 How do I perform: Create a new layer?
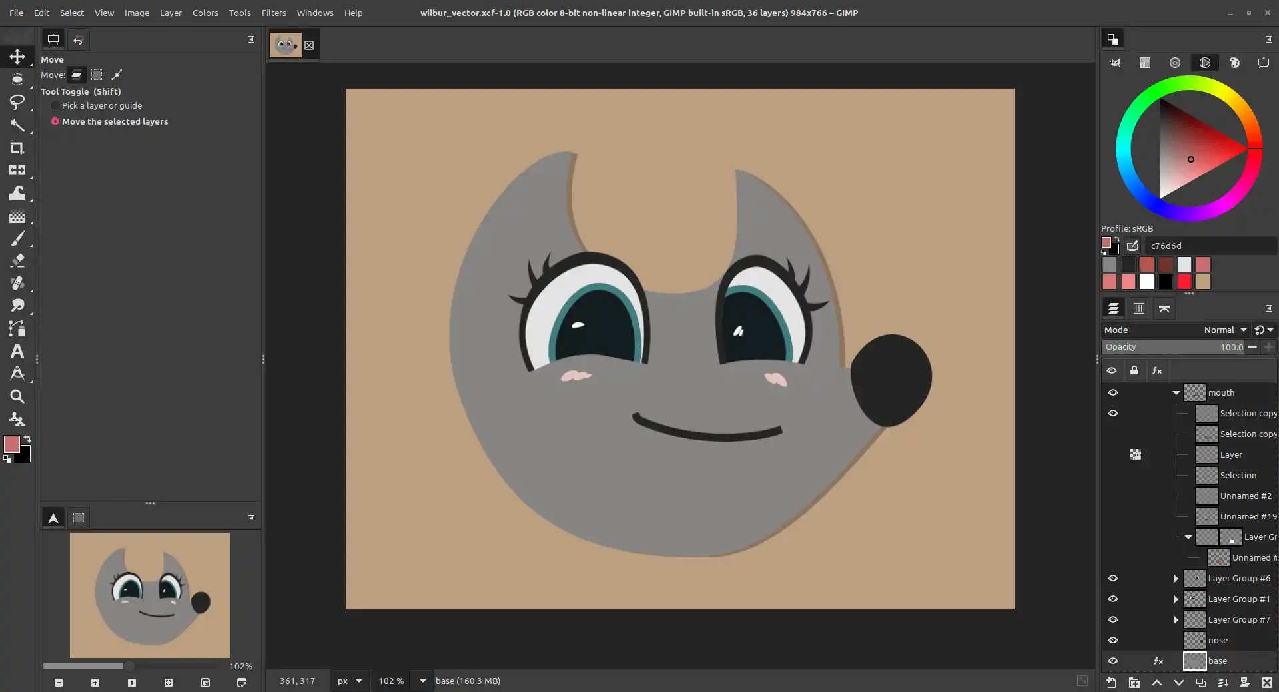tap(1111, 683)
